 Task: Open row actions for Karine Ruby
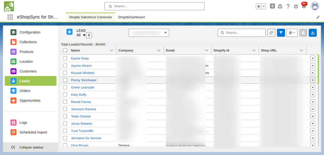(313, 58)
